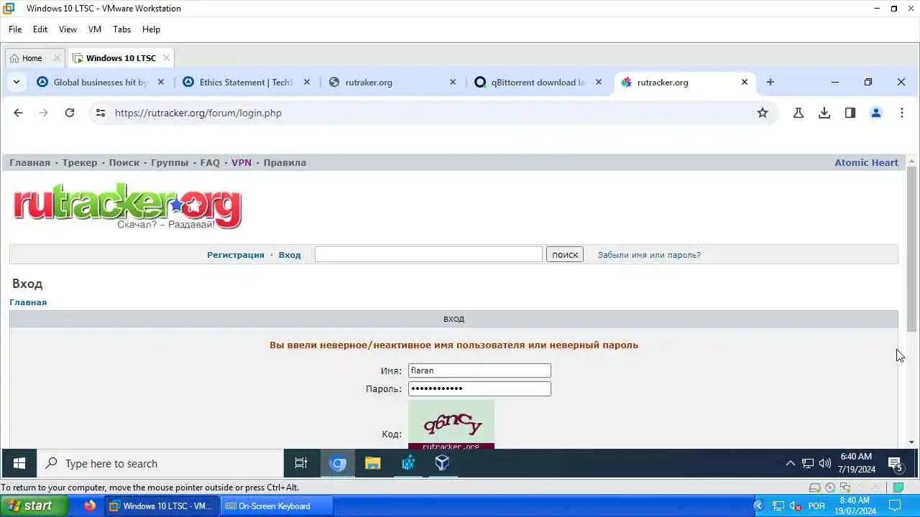Open guest notification center icon
The height and width of the screenshot is (517, 920).
[896, 464]
